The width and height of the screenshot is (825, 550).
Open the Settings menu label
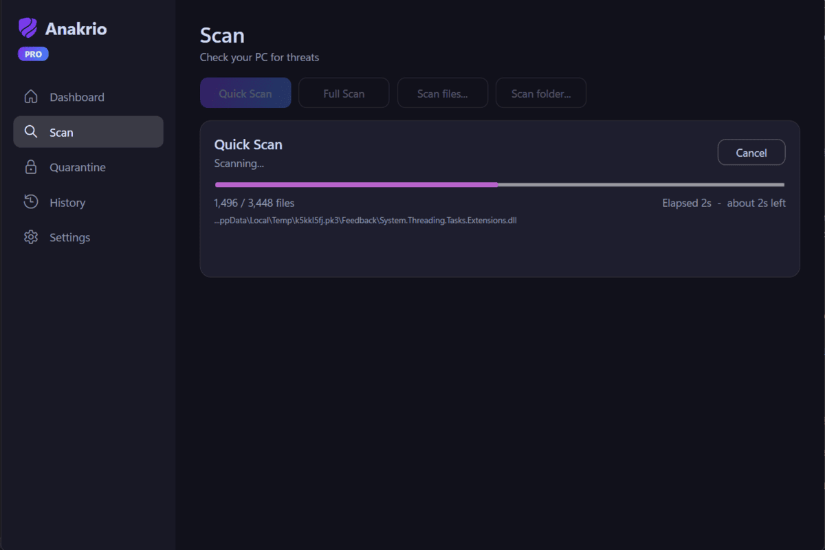pyautogui.click(x=70, y=238)
